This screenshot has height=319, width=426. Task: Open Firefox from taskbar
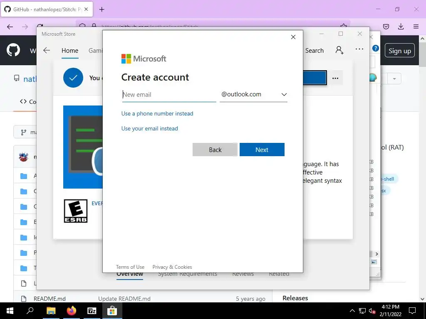pos(72,311)
